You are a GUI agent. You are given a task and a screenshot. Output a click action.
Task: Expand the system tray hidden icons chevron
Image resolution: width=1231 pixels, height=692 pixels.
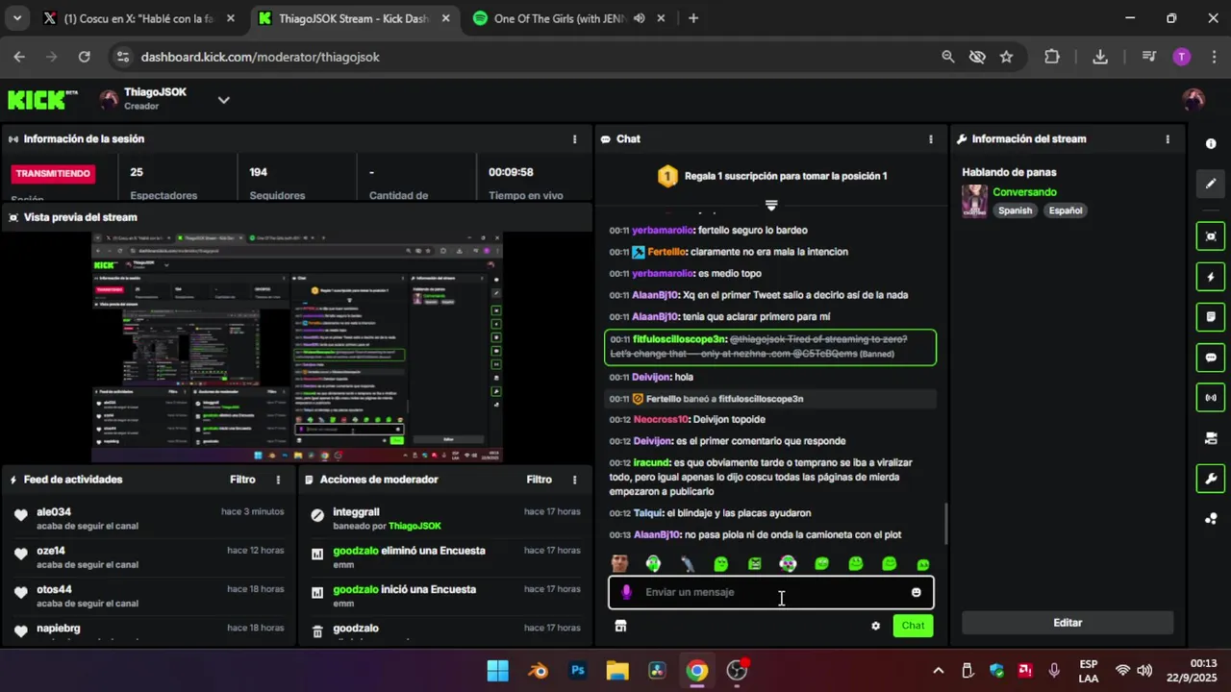[x=939, y=671]
